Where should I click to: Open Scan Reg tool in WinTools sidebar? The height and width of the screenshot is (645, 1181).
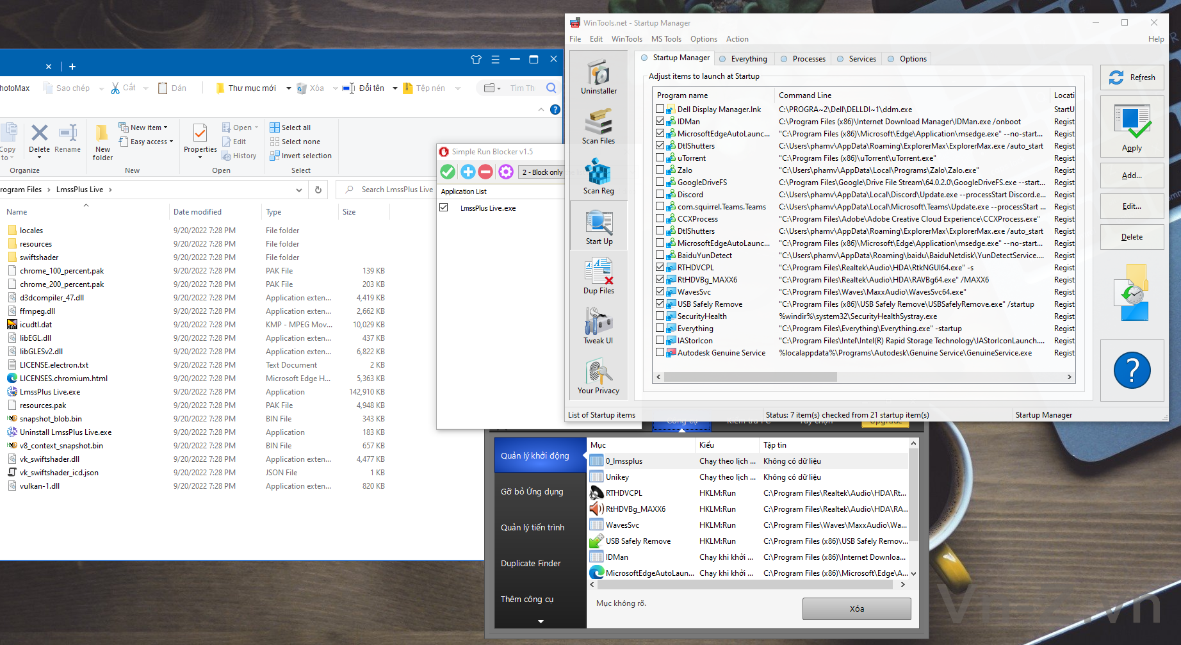pyautogui.click(x=598, y=176)
